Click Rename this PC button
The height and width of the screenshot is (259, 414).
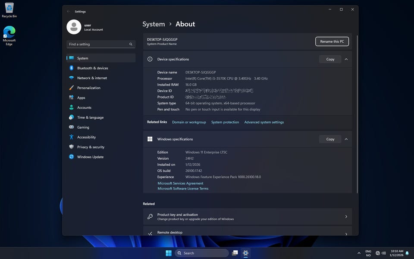pyautogui.click(x=332, y=41)
